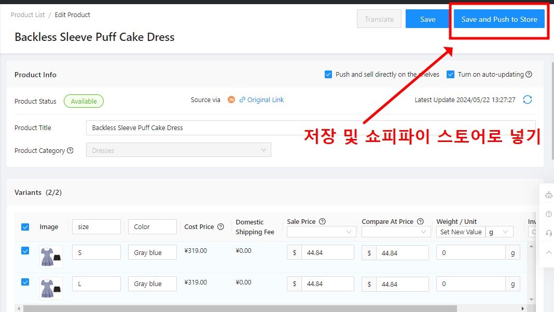Open the Compare At Price bulk dropdown

[396, 232]
